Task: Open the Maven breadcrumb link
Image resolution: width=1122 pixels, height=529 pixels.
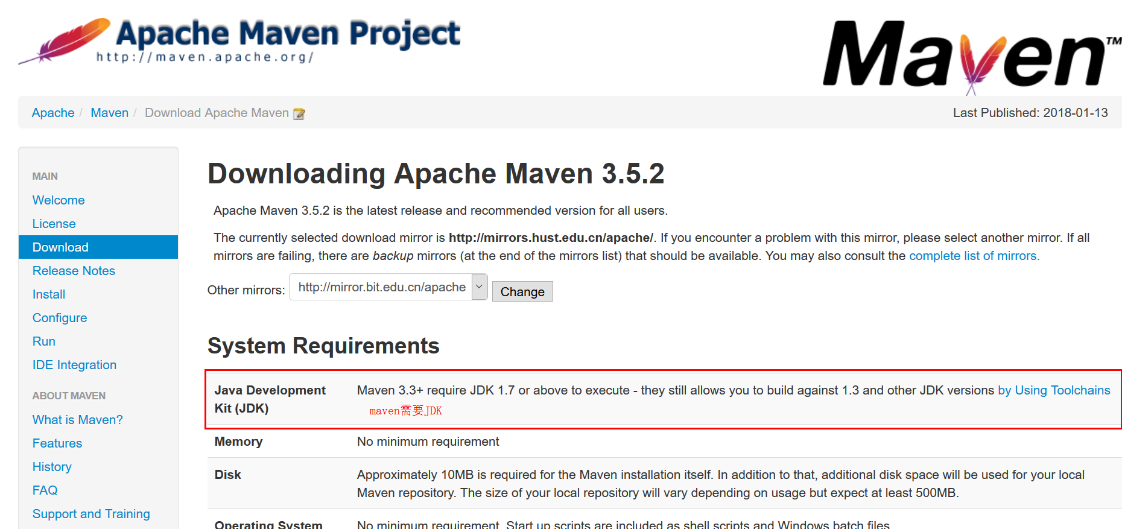Action: tap(109, 113)
